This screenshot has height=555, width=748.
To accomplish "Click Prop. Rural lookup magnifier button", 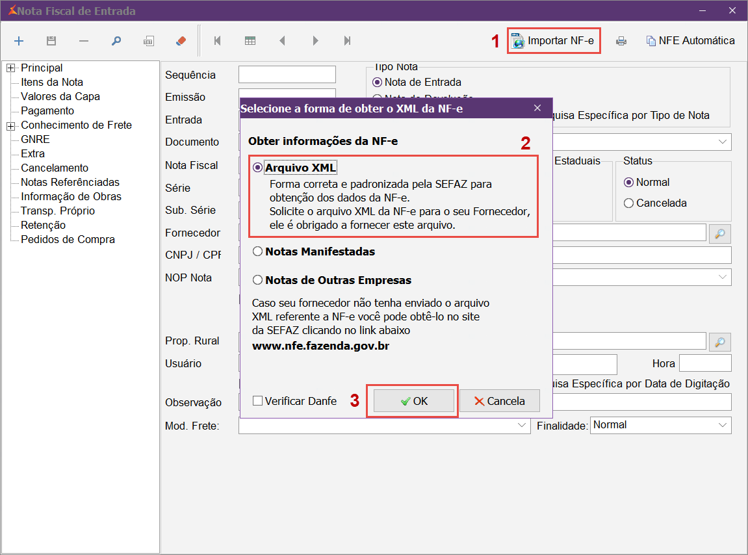I will [720, 342].
